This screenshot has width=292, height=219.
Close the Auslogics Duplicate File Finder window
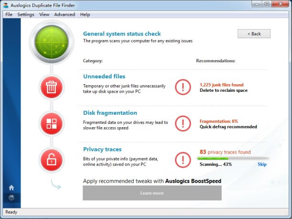280,4
